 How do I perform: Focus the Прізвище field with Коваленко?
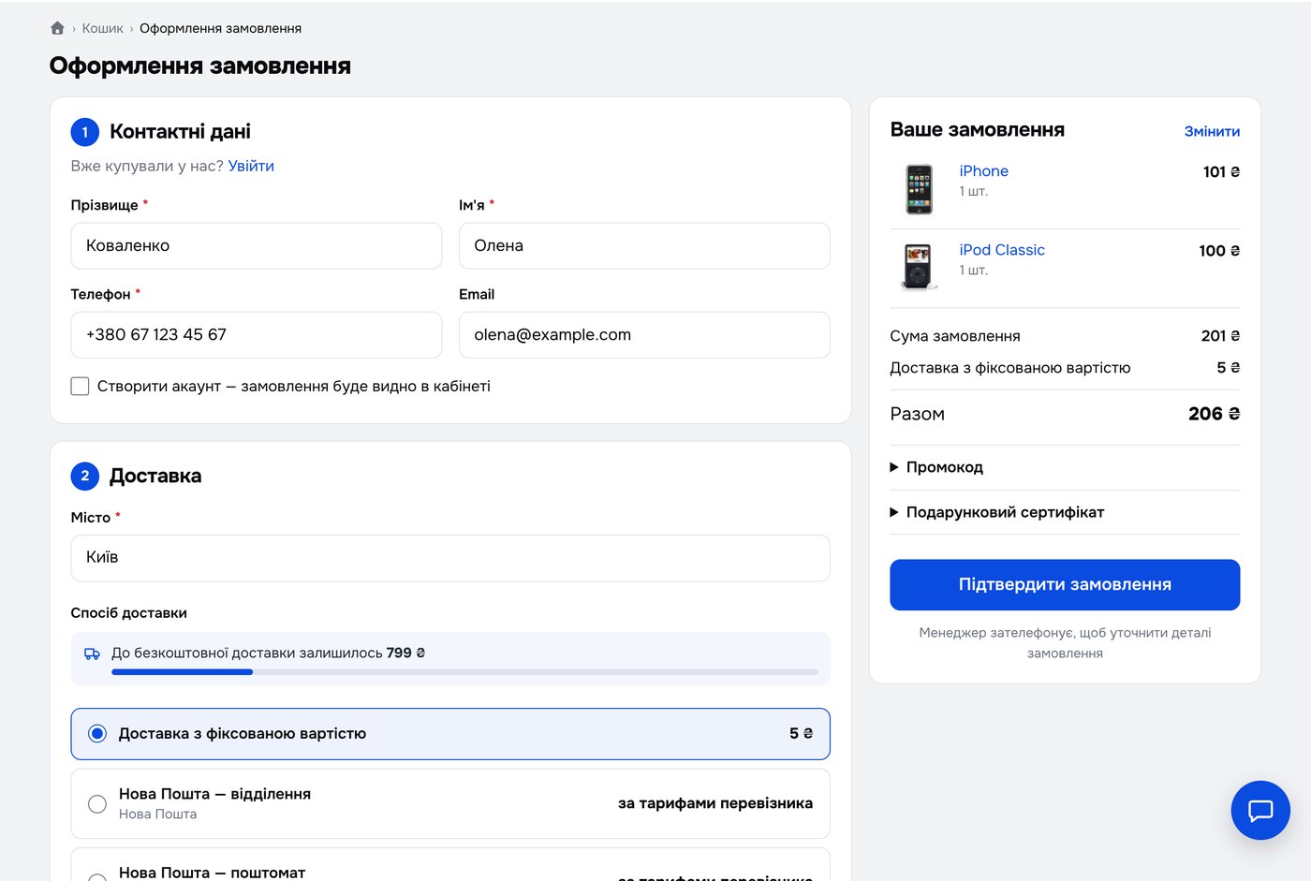coord(256,245)
